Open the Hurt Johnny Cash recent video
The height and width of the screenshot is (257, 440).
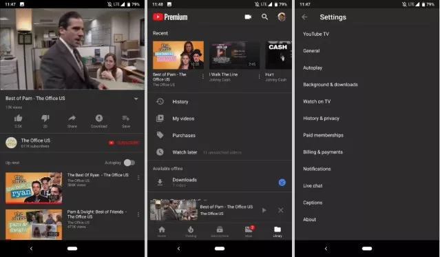click(x=278, y=55)
